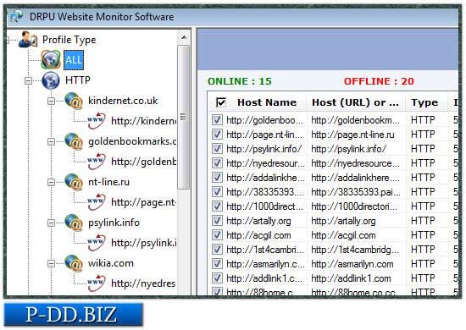
Task: Click the Profile Type user icon
Action: (x=28, y=40)
